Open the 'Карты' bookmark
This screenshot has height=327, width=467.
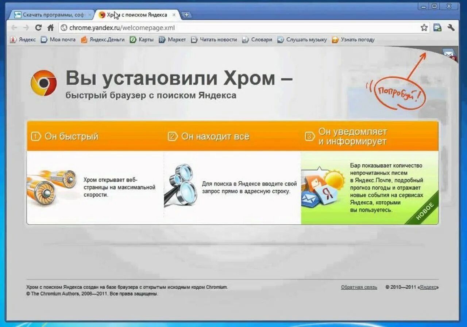click(x=142, y=39)
